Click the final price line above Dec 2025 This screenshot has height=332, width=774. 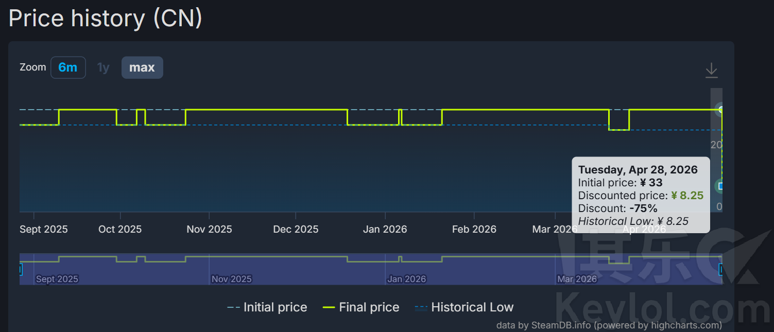[x=296, y=110]
